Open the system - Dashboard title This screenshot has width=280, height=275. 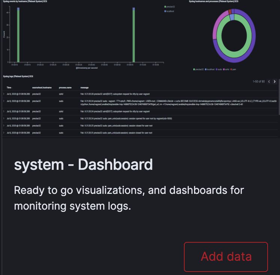[83, 165]
